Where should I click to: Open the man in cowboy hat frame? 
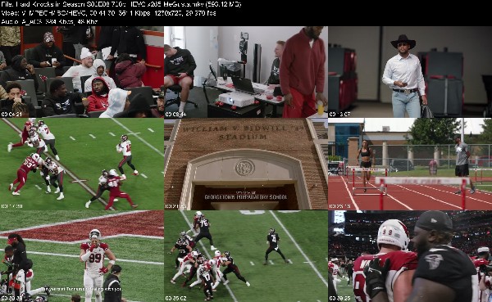click(410, 72)
